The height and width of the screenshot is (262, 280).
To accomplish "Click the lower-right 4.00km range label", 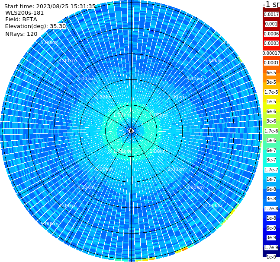I will pos(213,205).
